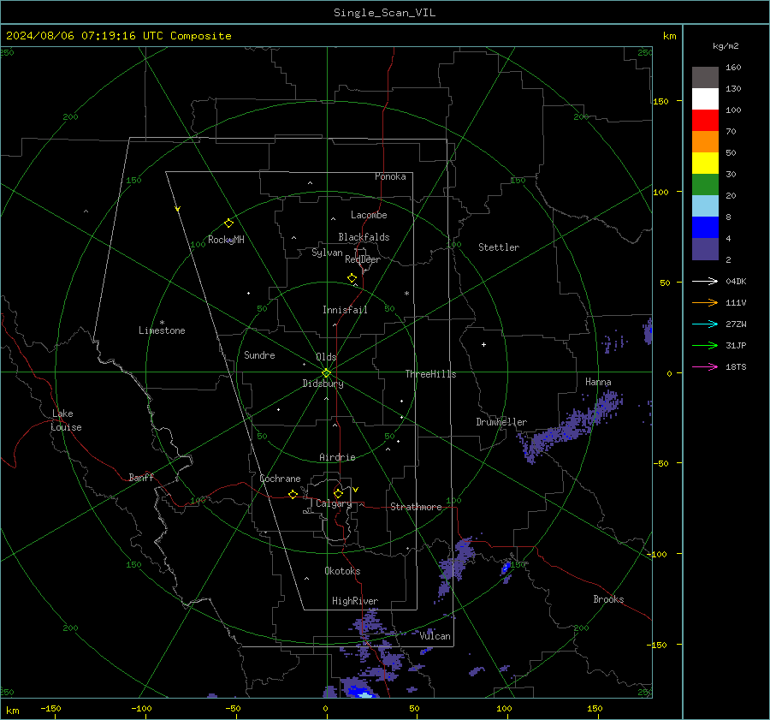Click the Ponoka town label
The image size is (770, 720).
(390, 176)
